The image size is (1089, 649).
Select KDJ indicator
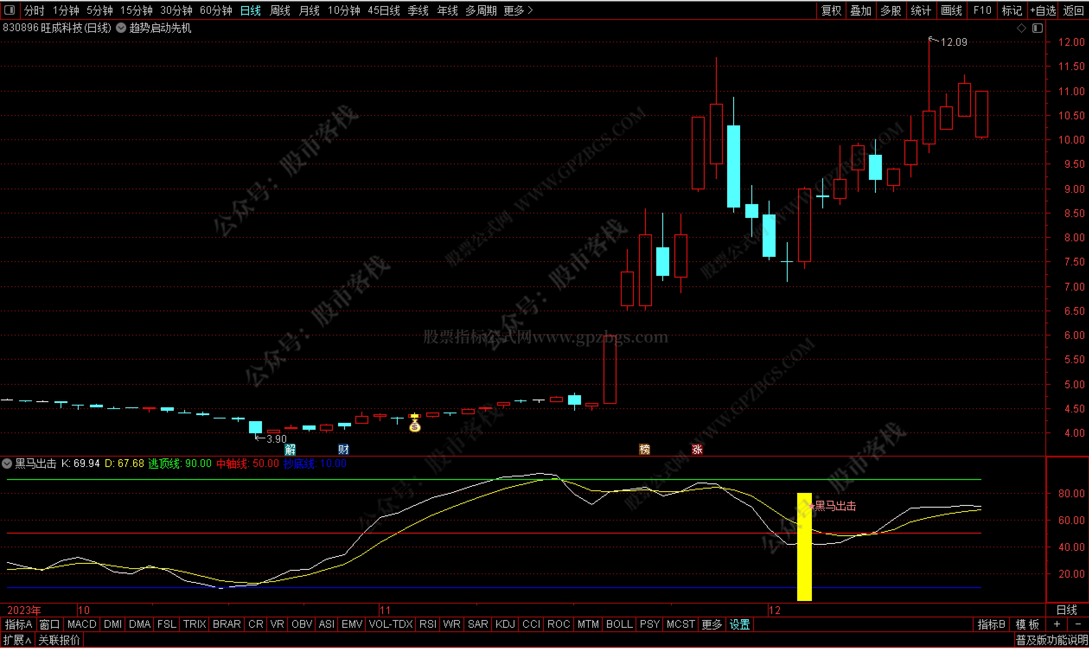505,624
